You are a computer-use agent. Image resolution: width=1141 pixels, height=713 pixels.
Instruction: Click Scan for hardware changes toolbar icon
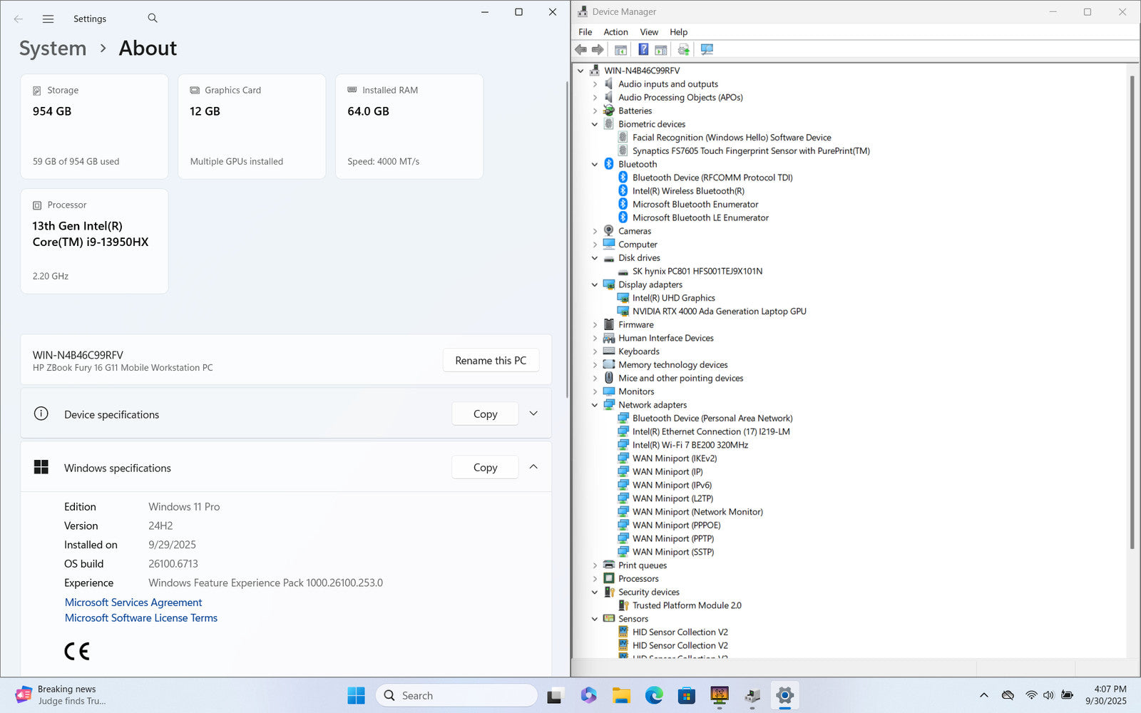point(707,49)
